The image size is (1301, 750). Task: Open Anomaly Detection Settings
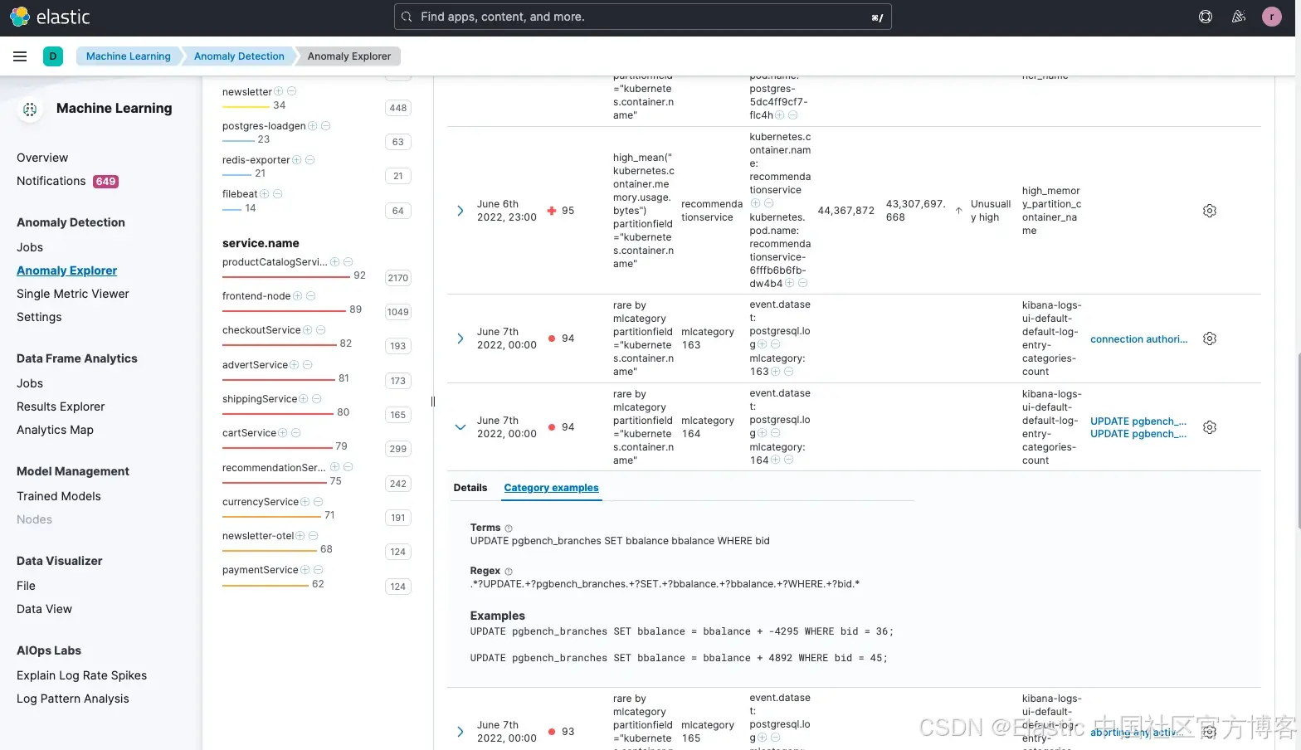tap(39, 317)
